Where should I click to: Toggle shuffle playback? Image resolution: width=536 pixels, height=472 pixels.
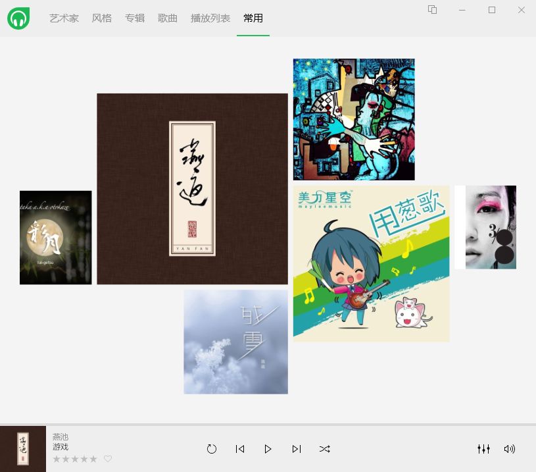click(x=324, y=449)
